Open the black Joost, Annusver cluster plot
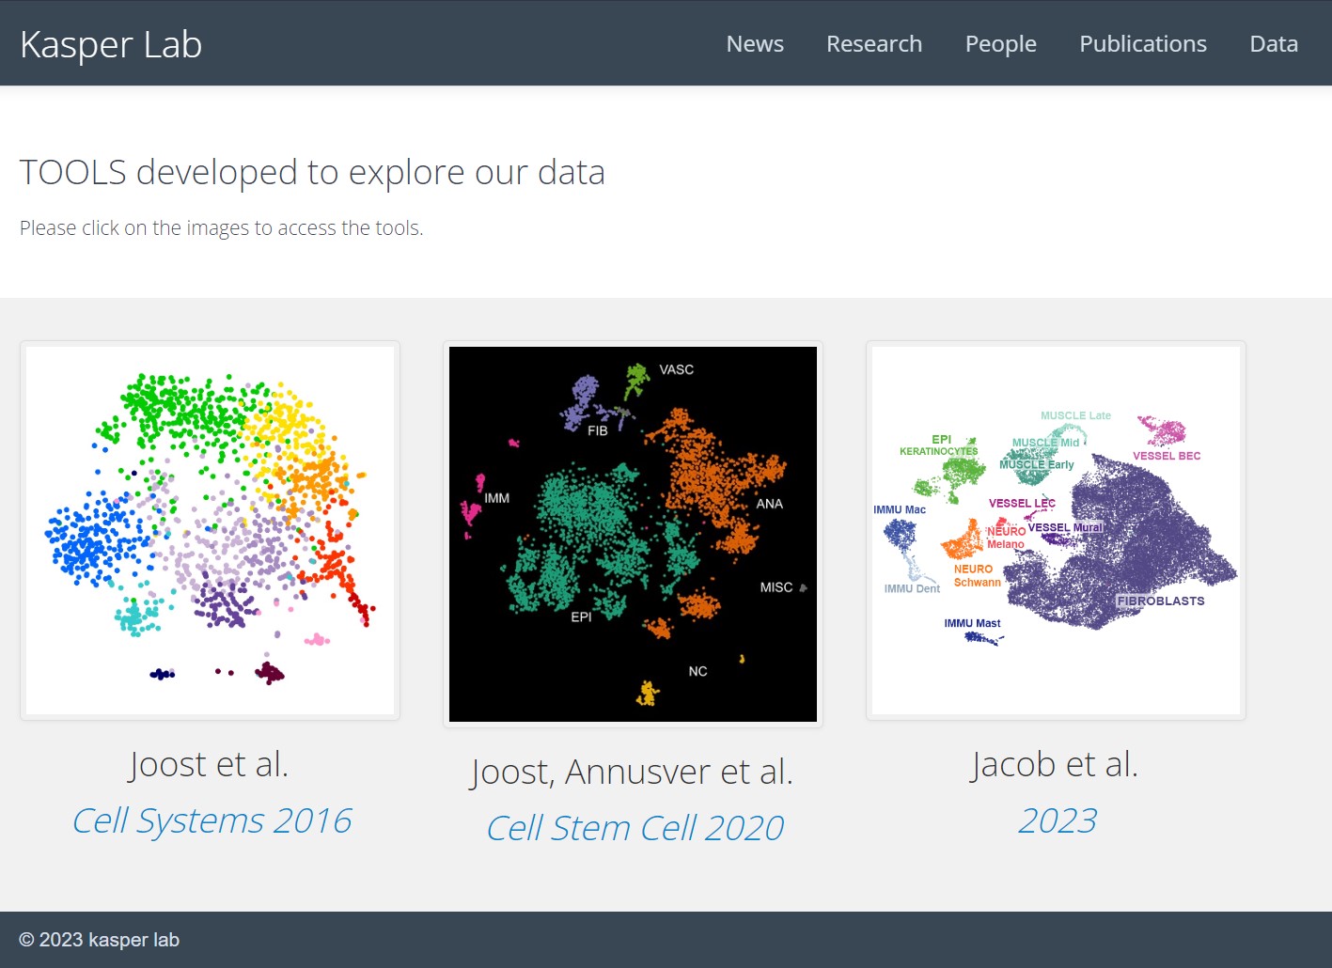 click(633, 534)
